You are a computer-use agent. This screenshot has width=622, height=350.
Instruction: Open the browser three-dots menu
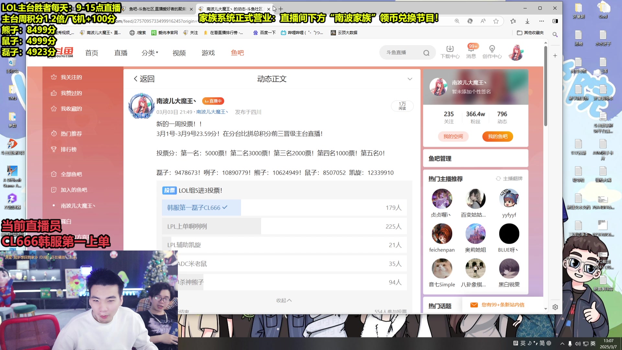click(x=542, y=21)
